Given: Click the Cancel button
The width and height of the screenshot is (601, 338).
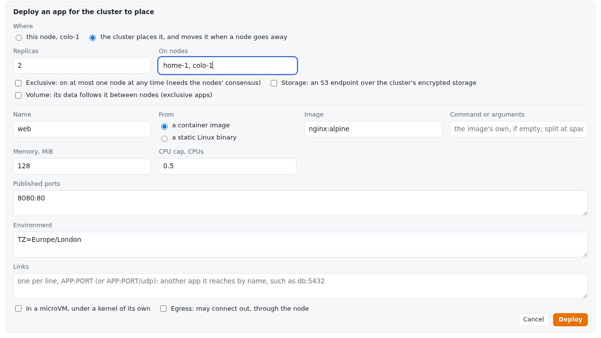Looking at the screenshot, I should (x=533, y=319).
